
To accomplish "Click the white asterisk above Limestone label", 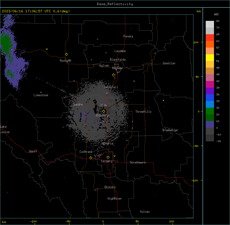I will (41, 92).
